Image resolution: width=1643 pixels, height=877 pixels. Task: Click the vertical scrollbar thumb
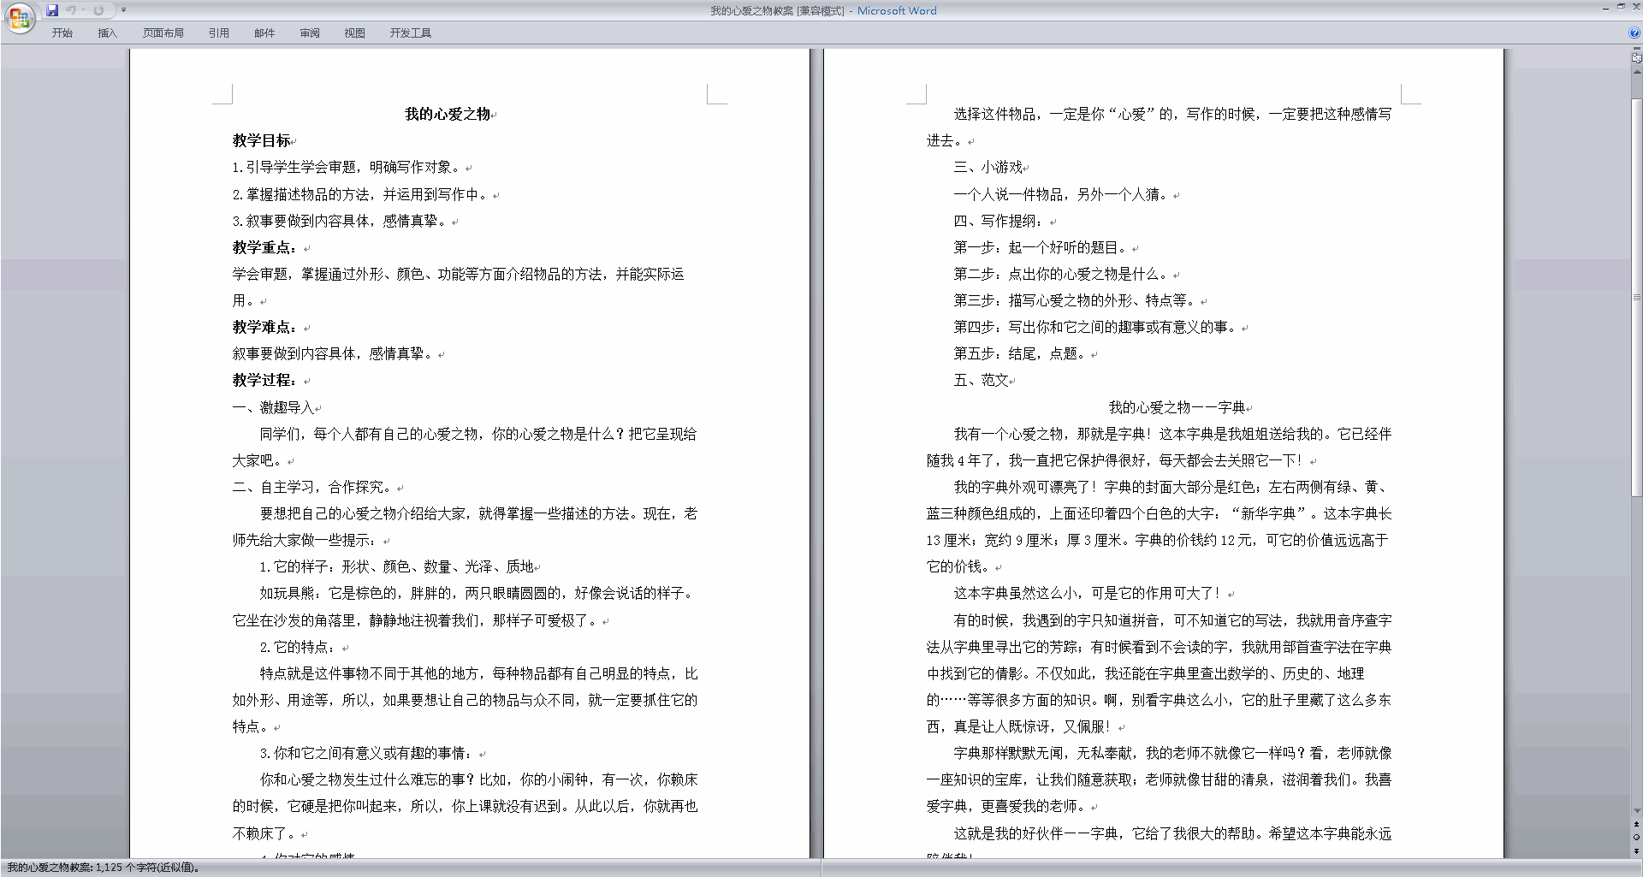pyautogui.click(x=1636, y=296)
